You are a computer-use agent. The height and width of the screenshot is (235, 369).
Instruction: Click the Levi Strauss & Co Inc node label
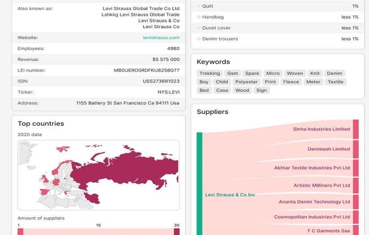[230, 195]
